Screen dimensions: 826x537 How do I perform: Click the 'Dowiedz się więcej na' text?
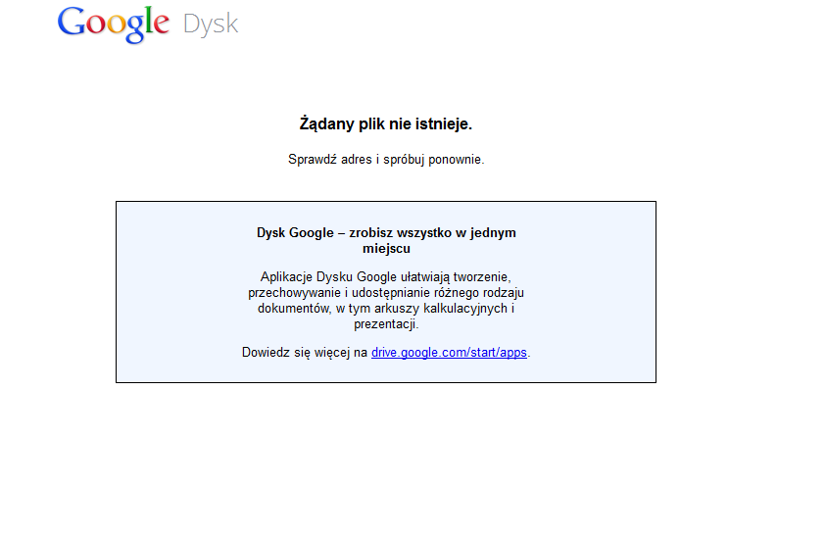pyautogui.click(x=305, y=353)
